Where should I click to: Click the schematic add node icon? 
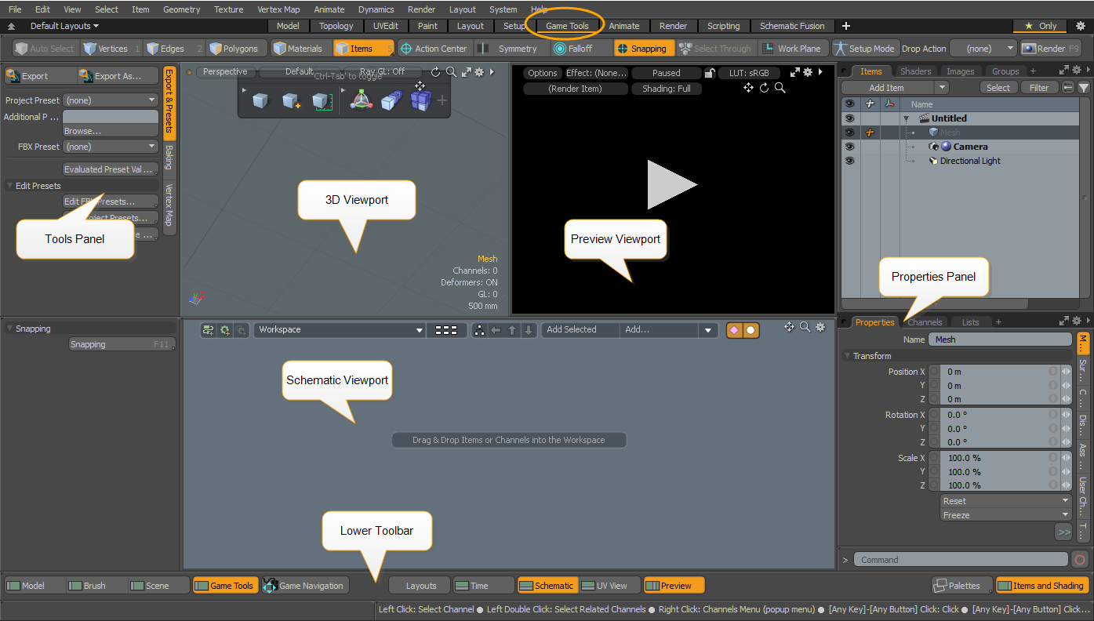coord(208,330)
